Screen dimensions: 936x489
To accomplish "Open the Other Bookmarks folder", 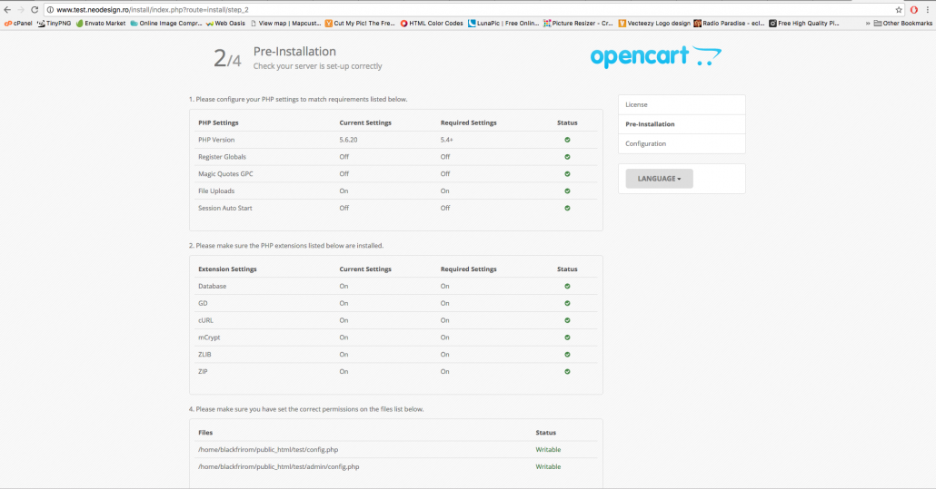I will (x=903, y=23).
